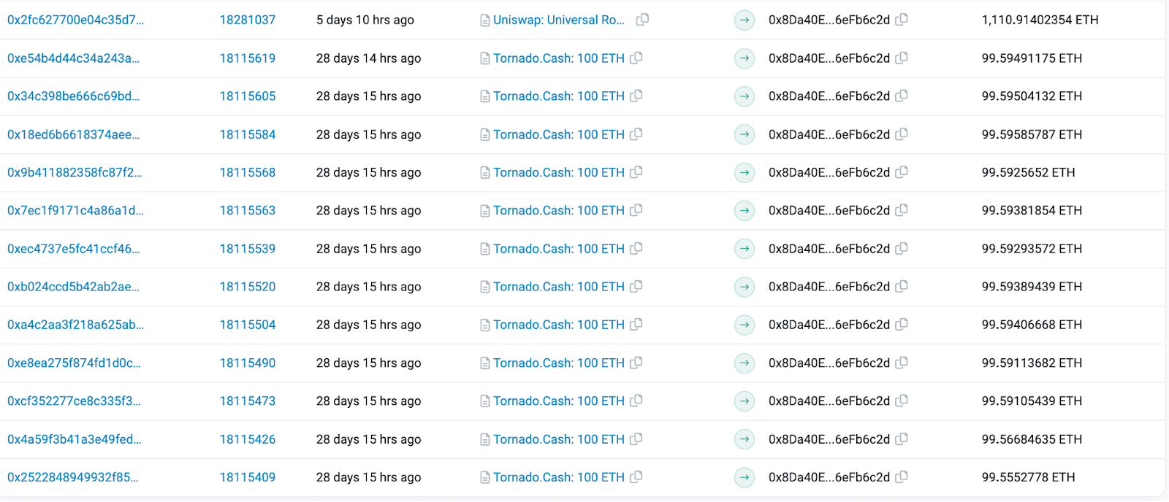Open transaction hash 0x2fc627700e04c35d7...
This screenshot has width=1169, height=502.
point(75,20)
